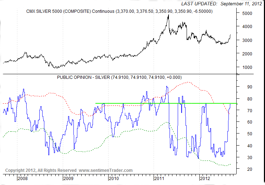Pick the 2011 year label on time axis

click(x=159, y=179)
